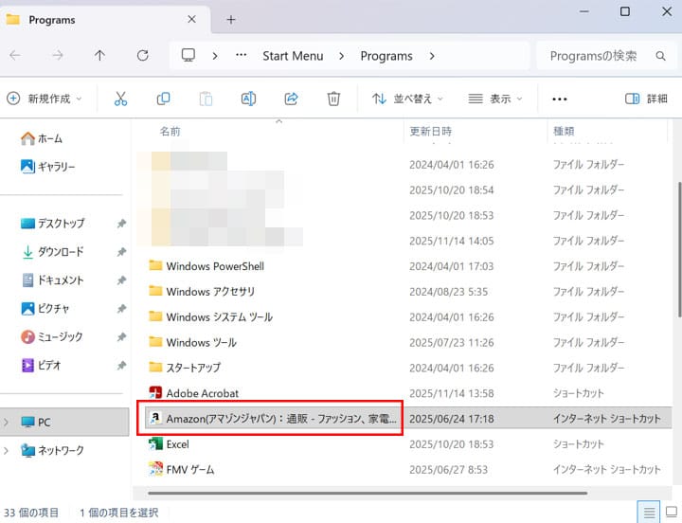Open the 表示 view dropdown
This screenshot has width=682, height=523.
click(495, 99)
